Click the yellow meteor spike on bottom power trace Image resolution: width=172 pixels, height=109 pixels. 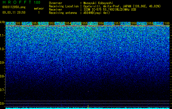tap(88, 107)
